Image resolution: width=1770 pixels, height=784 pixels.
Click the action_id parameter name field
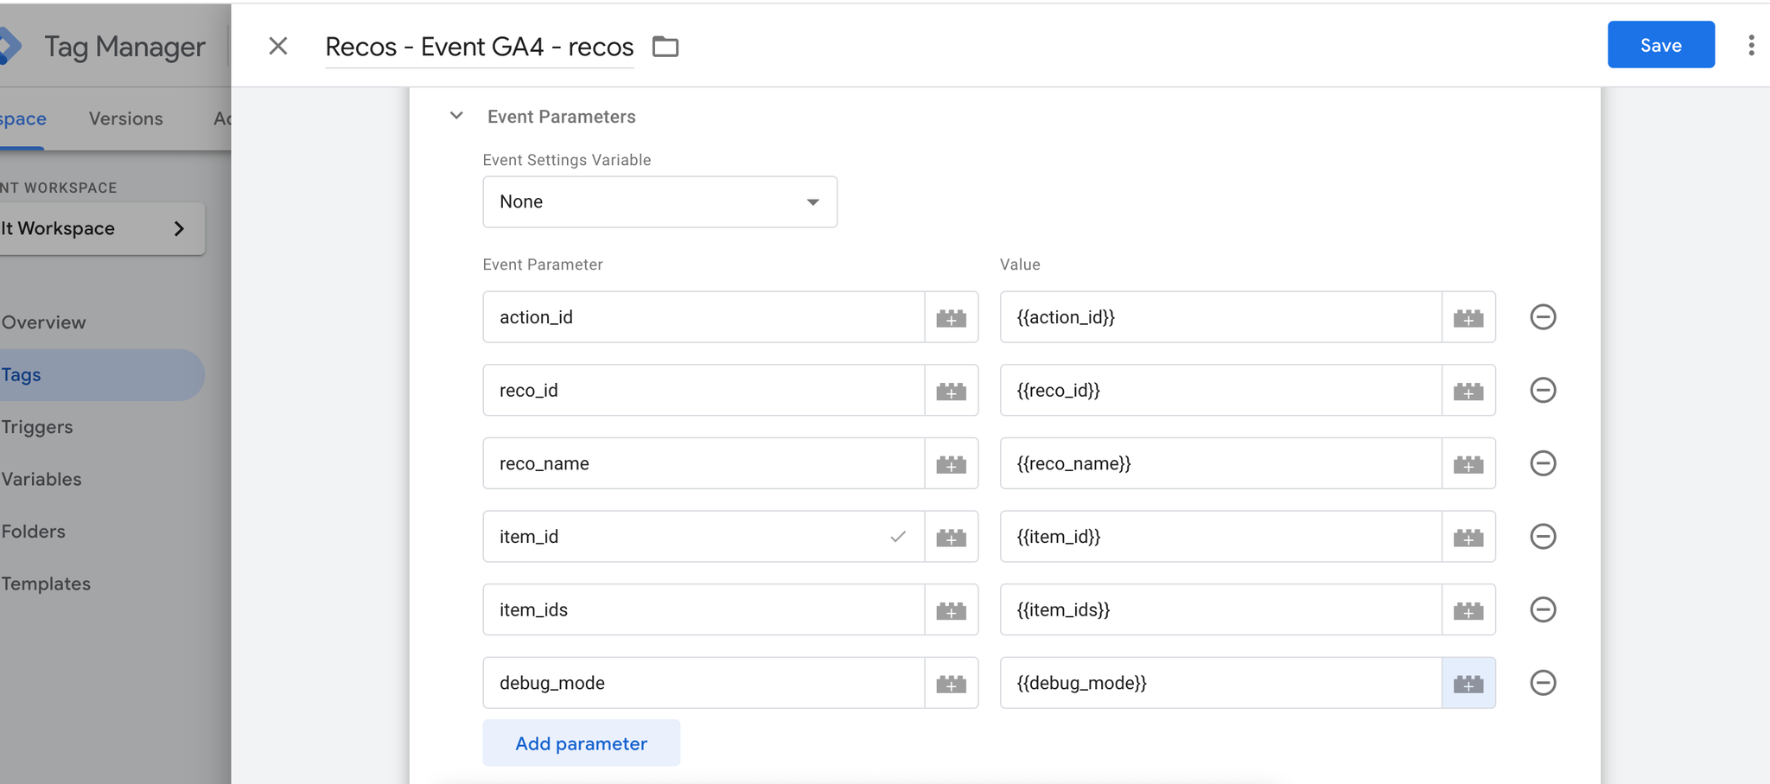click(704, 317)
